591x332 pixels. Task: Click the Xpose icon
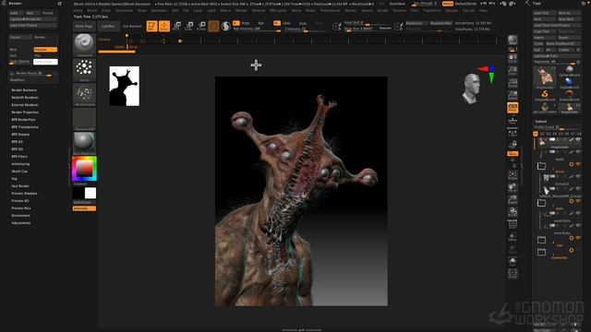coord(513,274)
